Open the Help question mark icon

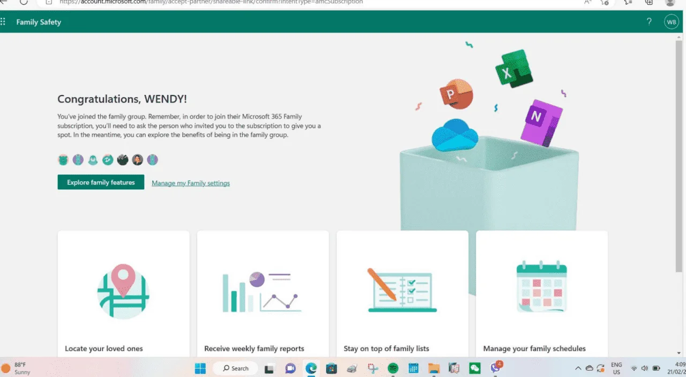click(x=649, y=22)
